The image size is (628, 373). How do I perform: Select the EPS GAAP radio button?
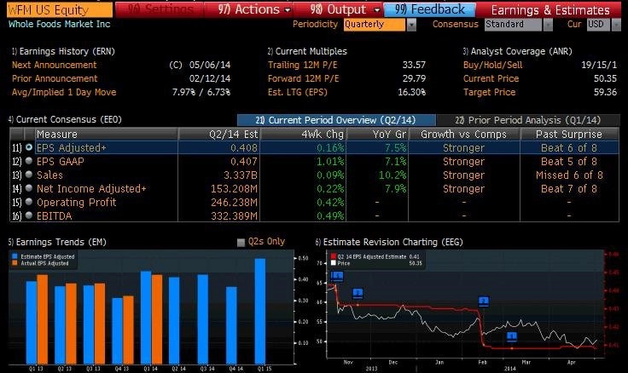tap(29, 161)
